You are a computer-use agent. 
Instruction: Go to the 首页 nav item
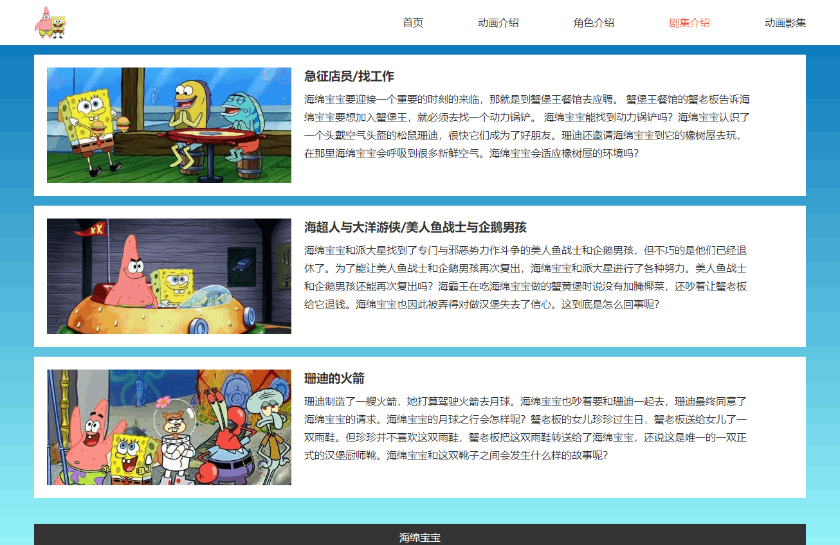(413, 22)
